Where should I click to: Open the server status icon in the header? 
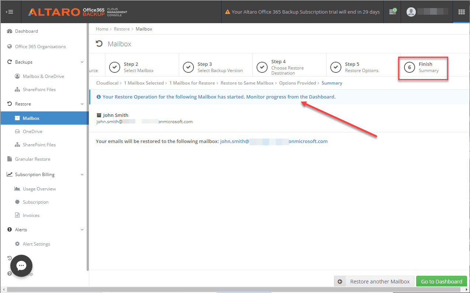(x=393, y=12)
